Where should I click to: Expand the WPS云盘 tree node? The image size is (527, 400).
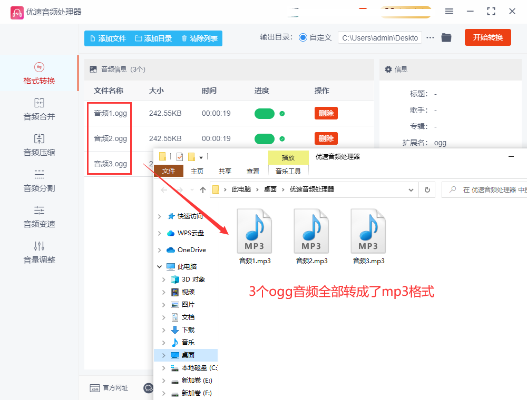pos(159,233)
